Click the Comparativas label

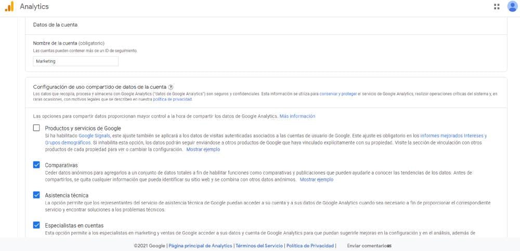point(61,165)
